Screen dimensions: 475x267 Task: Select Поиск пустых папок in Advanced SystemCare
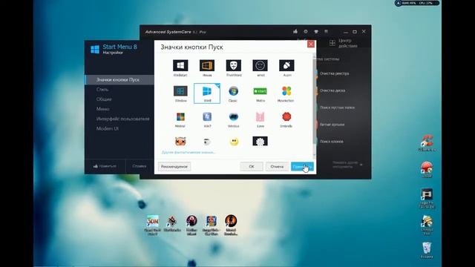[337, 108]
